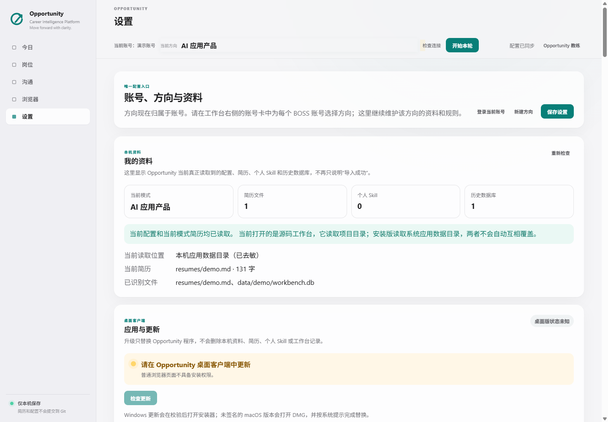Click the 检查更新 button
608x422 pixels.
tap(141, 398)
